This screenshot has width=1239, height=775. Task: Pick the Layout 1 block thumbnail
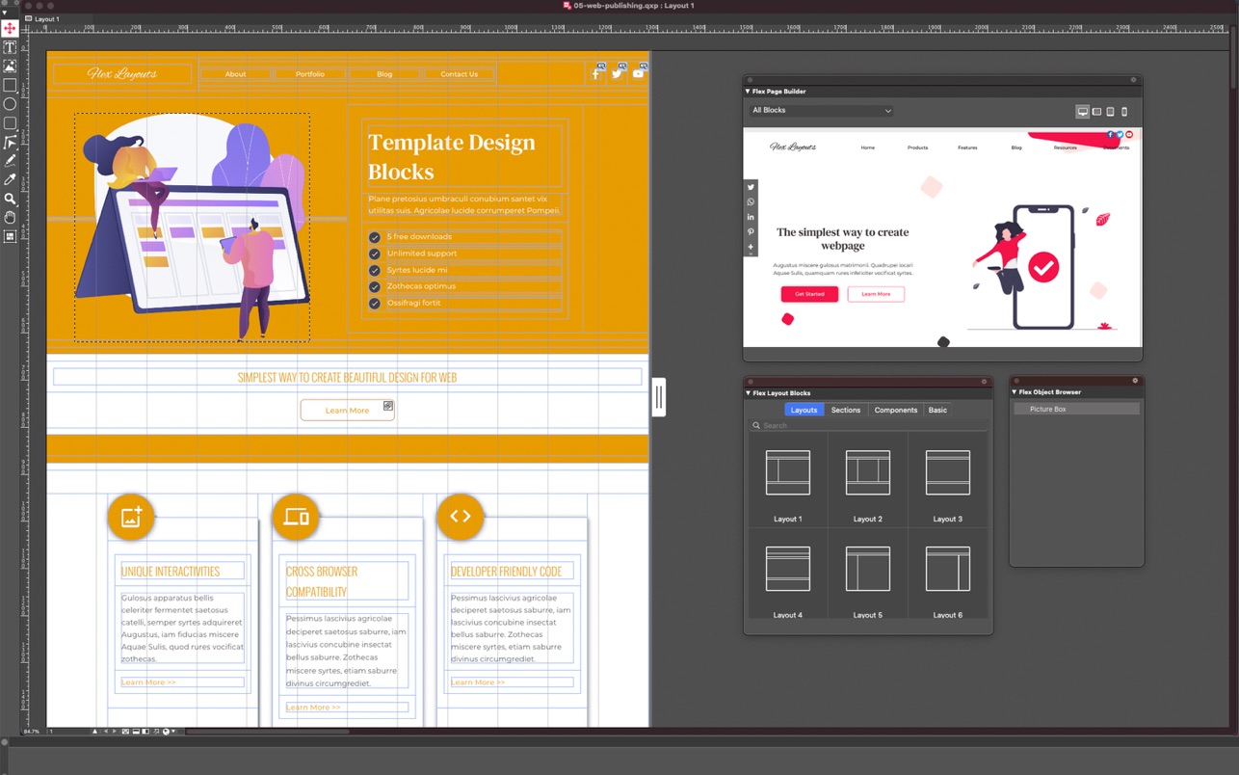coord(788,472)
